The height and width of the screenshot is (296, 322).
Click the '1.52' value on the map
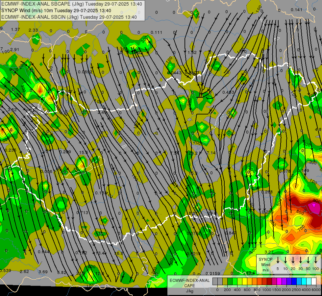pos(192,52)
